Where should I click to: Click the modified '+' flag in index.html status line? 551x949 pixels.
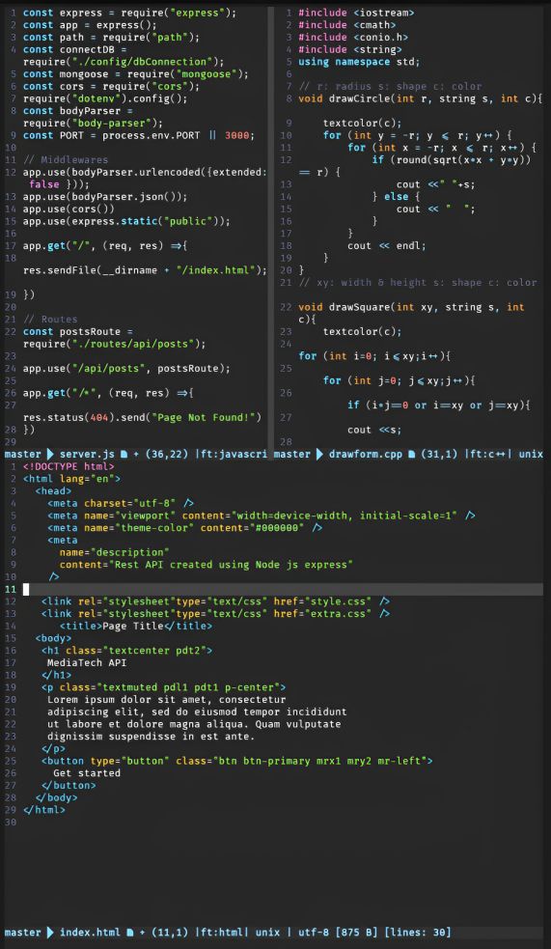(x=142, y=932)
